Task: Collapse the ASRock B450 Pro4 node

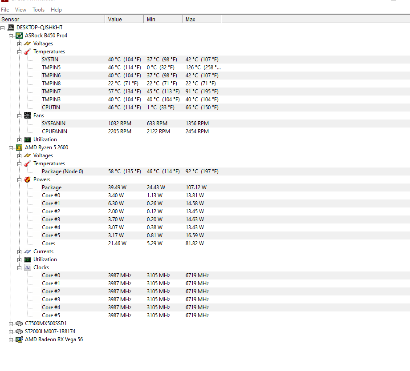Action: click(11, 36)
